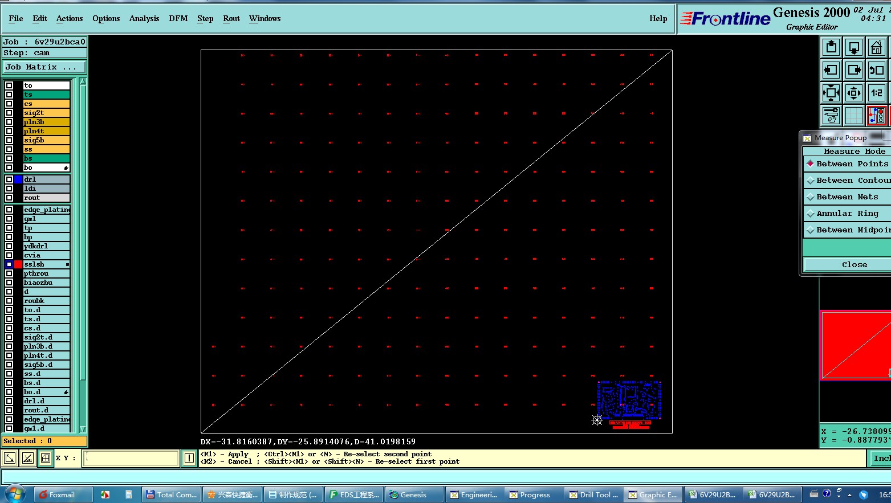
Task: Open the DFM menu
Action: click(178, 18)
